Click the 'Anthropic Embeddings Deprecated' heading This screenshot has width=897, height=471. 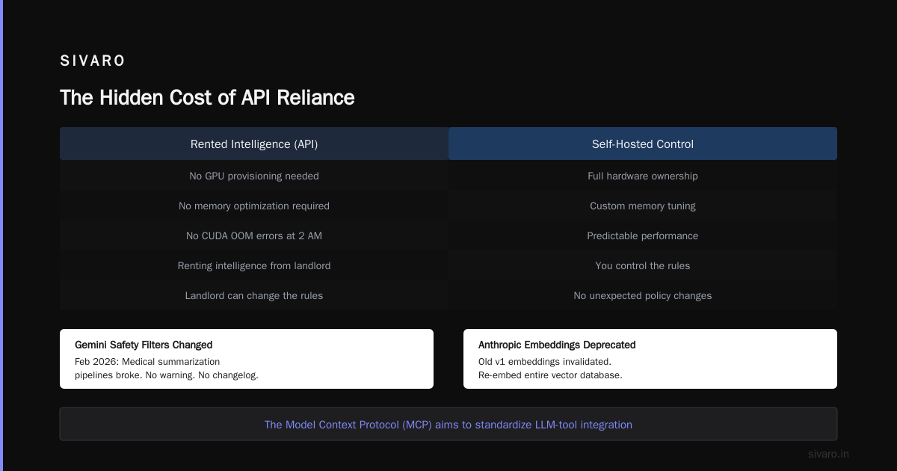pos(557,345)
